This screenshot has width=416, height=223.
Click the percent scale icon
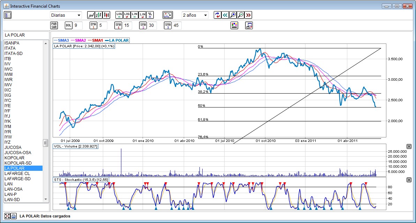pyautogui.click(x=150, y=15)
